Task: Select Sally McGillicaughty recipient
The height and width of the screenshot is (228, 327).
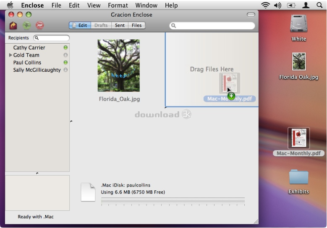Action: 37,70
